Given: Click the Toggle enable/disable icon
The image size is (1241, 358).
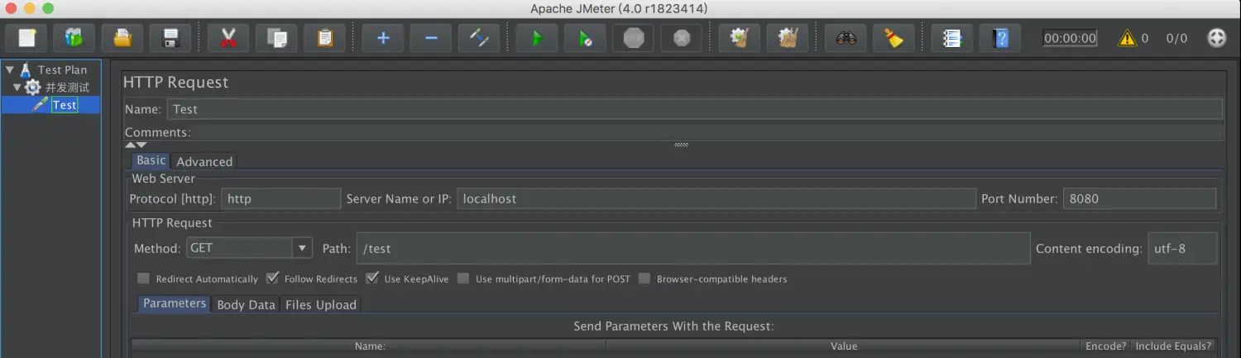Looking at the screenshot, I should point(479,38).
